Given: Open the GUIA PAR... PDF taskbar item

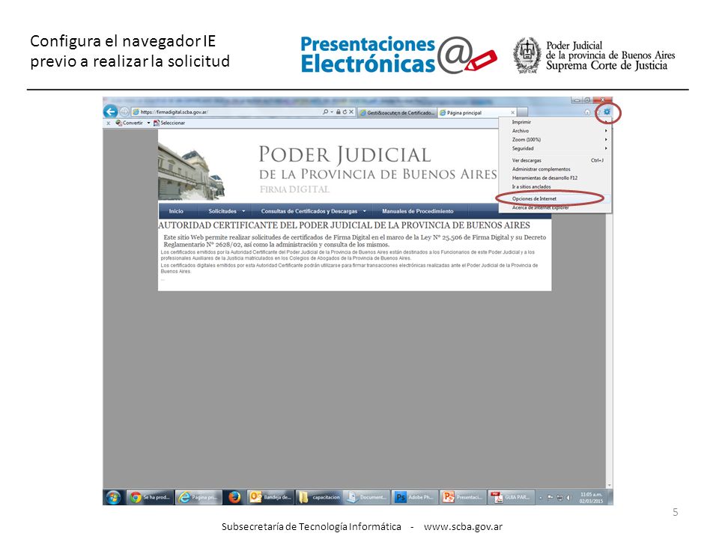Looking at the screenshot, I should [511, 497].
